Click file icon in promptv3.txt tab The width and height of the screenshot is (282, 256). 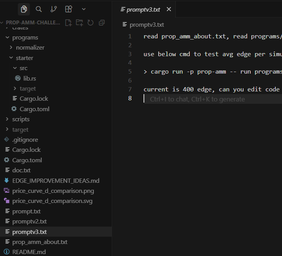[123, 9]
